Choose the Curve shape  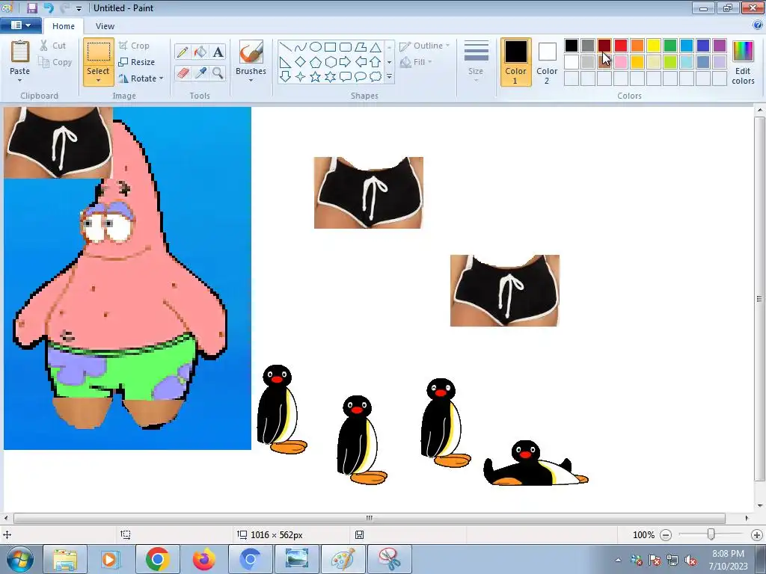coord(301,47)
